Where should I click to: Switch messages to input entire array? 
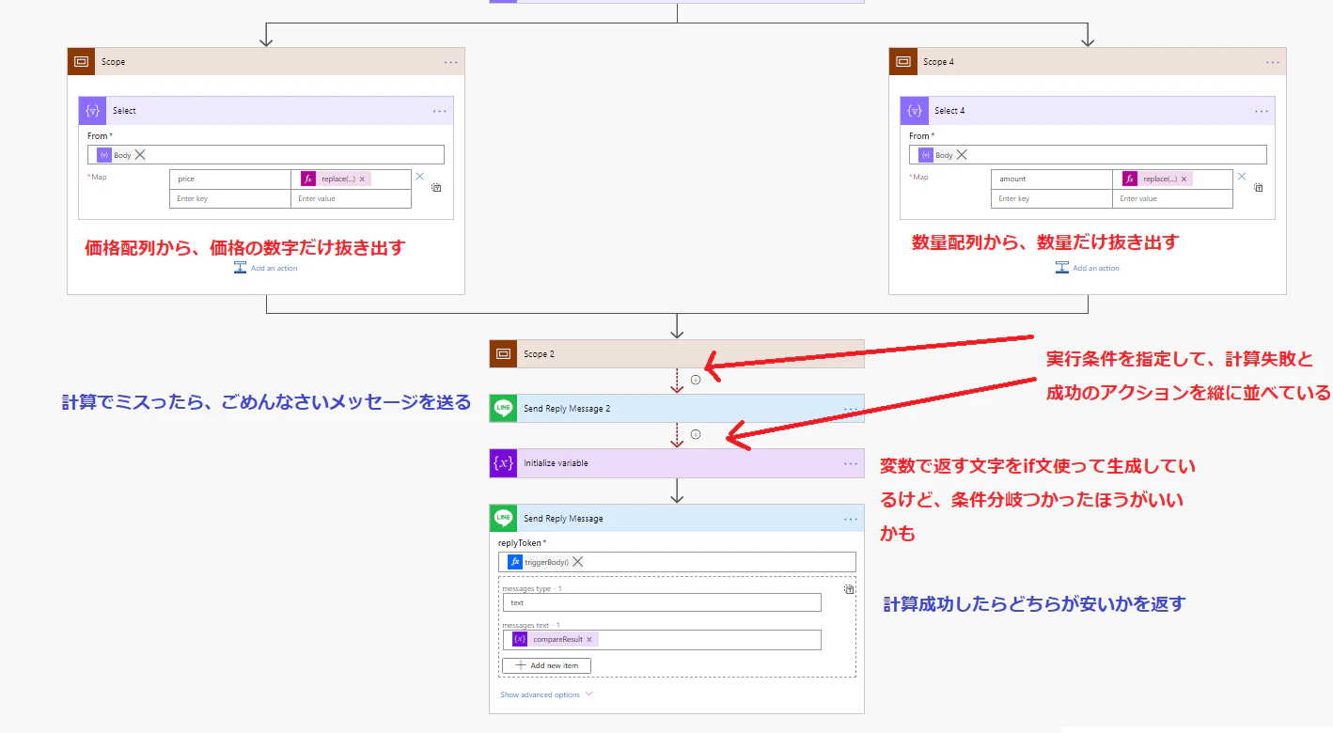coord(849,589)
